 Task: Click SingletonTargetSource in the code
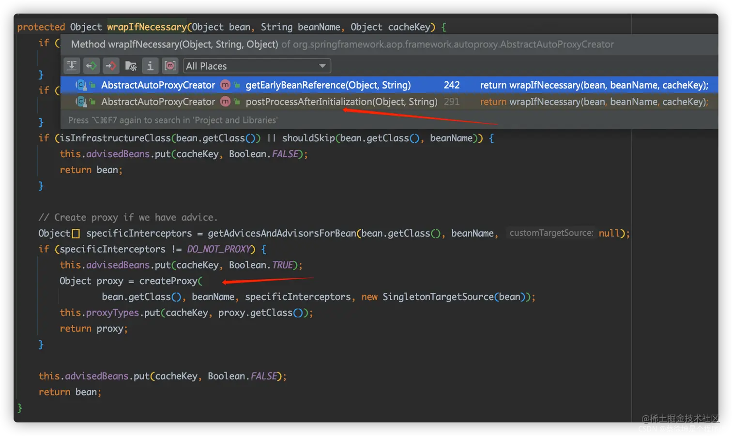click(x=438, y=297)
